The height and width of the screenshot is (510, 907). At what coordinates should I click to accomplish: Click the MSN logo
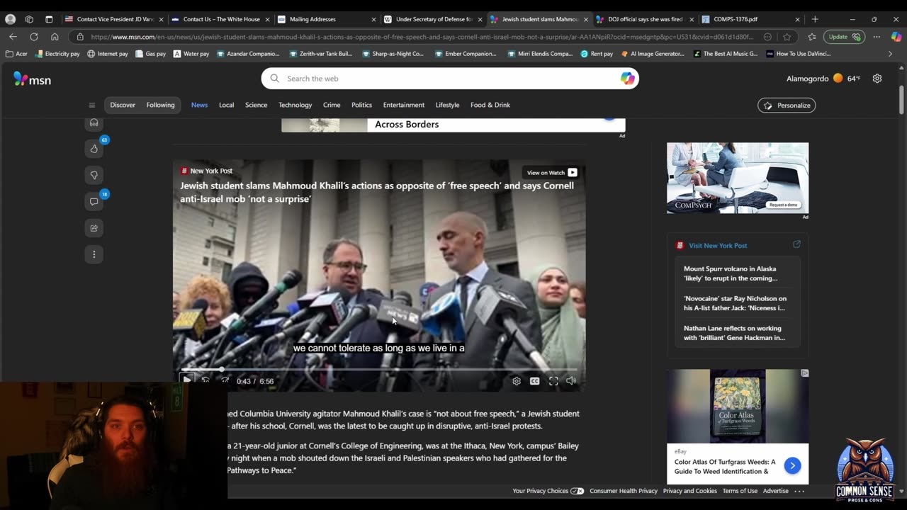[x=32, y=79]
